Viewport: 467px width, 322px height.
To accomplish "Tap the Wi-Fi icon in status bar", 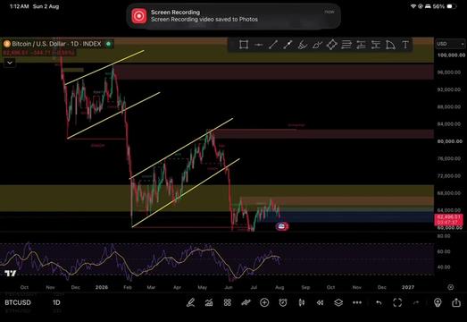I will pos(413,6).
